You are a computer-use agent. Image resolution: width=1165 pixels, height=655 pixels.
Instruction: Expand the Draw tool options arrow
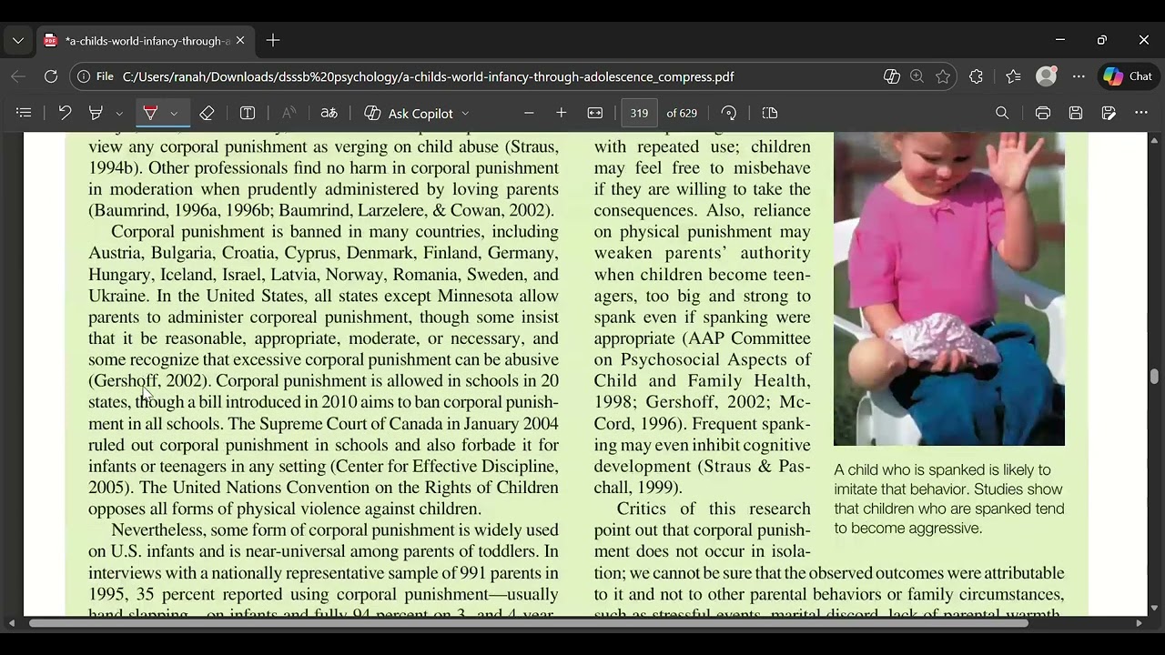click(x=119, y=114)
